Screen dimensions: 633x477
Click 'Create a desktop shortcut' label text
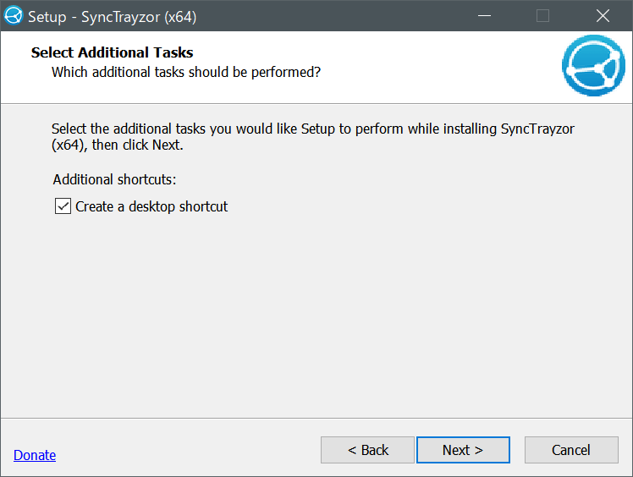point(151,206)
